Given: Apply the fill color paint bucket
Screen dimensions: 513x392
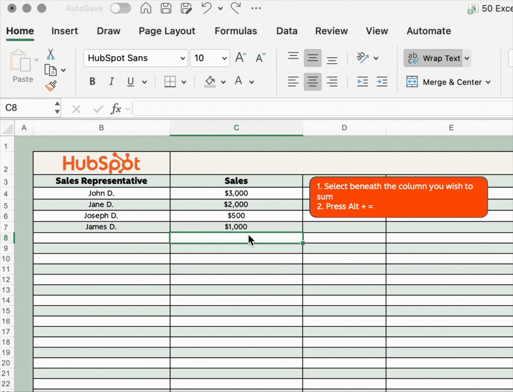Looking at the screenshot, I should click(x=210, y=81).
